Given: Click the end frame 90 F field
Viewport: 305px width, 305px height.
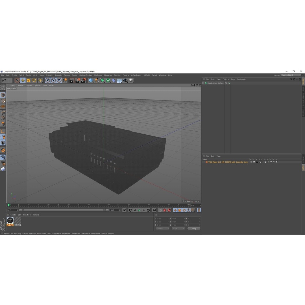Looking at the screenshot, I should click(115, 210).
